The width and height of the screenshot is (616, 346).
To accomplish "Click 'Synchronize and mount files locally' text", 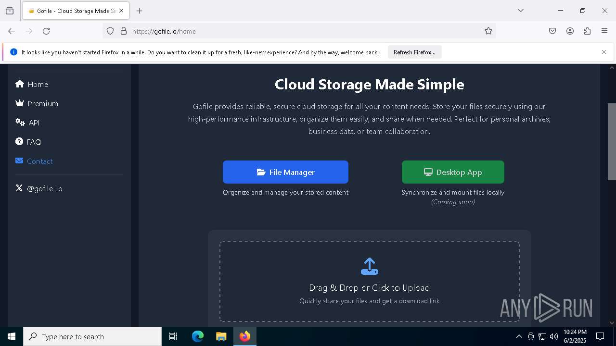I will tap(453, 192).
